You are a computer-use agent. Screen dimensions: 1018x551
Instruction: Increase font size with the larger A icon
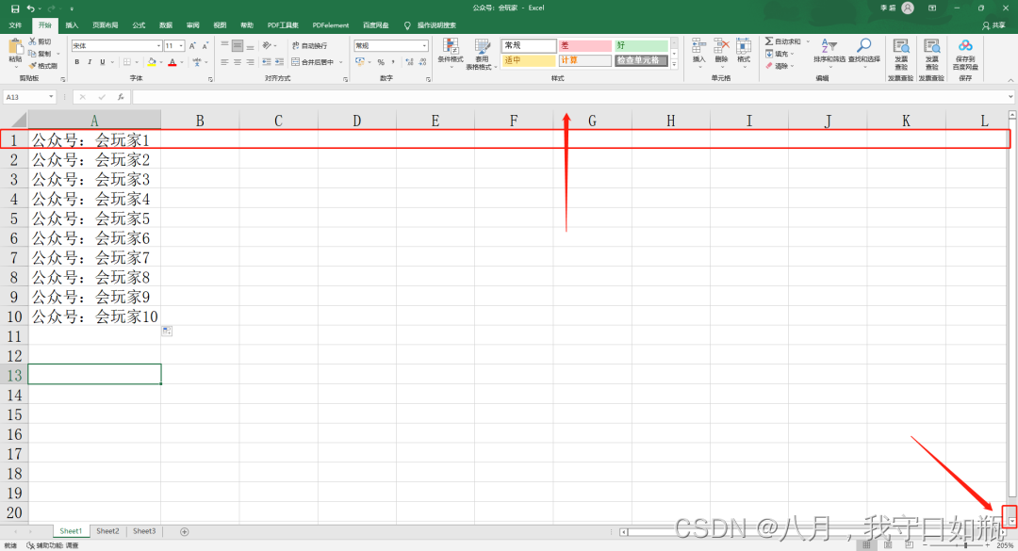(192, 46)
